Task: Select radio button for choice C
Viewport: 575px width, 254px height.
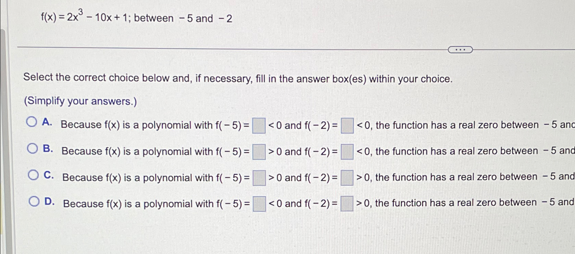Action: click(x=33, y=174)
